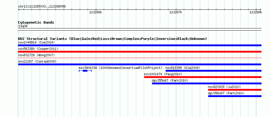Click the nsv563380 (Cooper2011) label
The height and width of the screenshot is (117, 270).
(38, 49)
